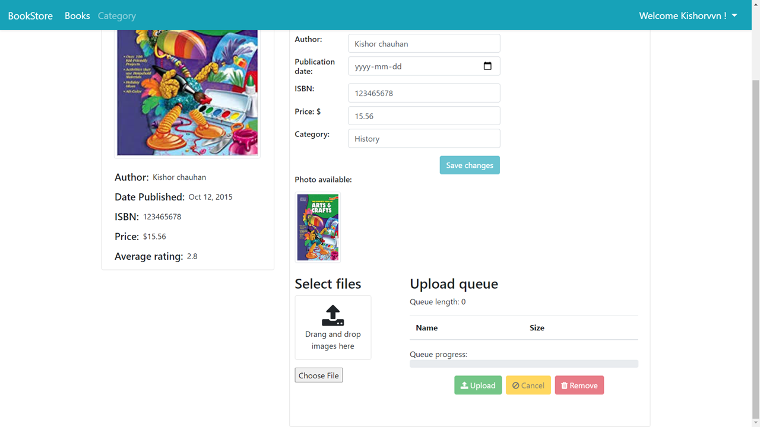
Task: Open the Category nav link
Action: pyautogui.click(x=117, y=15)
